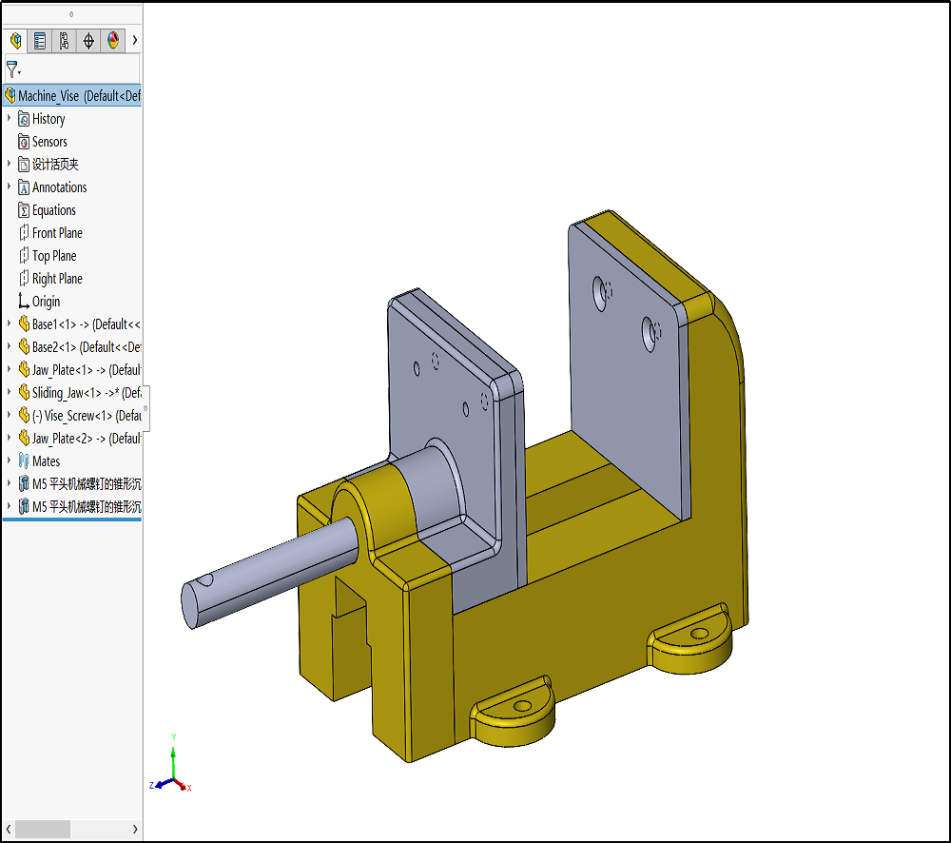Open the ConfigurationManager tab icon

(x=64, y=41)
